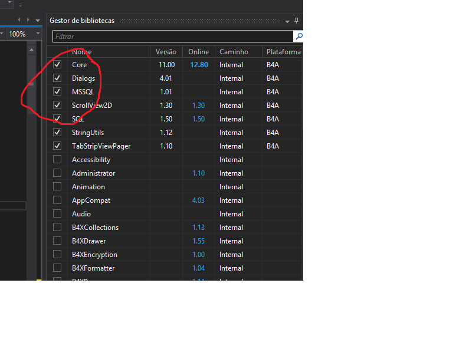
Task: Check the AppCompat library checkbox
Action: (x=57, y=200)
